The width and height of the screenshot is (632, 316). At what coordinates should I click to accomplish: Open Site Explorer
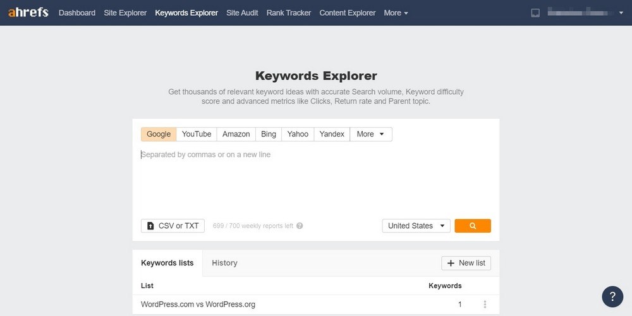(125, 13)
